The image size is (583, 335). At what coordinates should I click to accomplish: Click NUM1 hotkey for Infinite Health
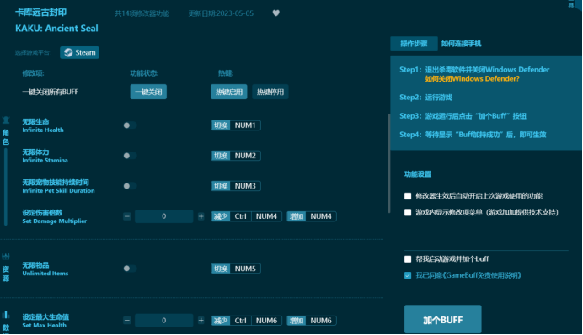pyautogui.click(x=236, y=125)
